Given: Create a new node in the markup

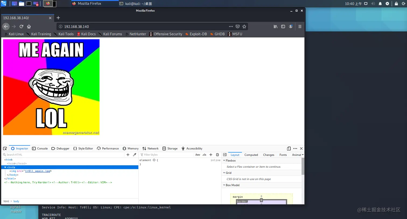Looking at the screenshot, I should [128, 155].
